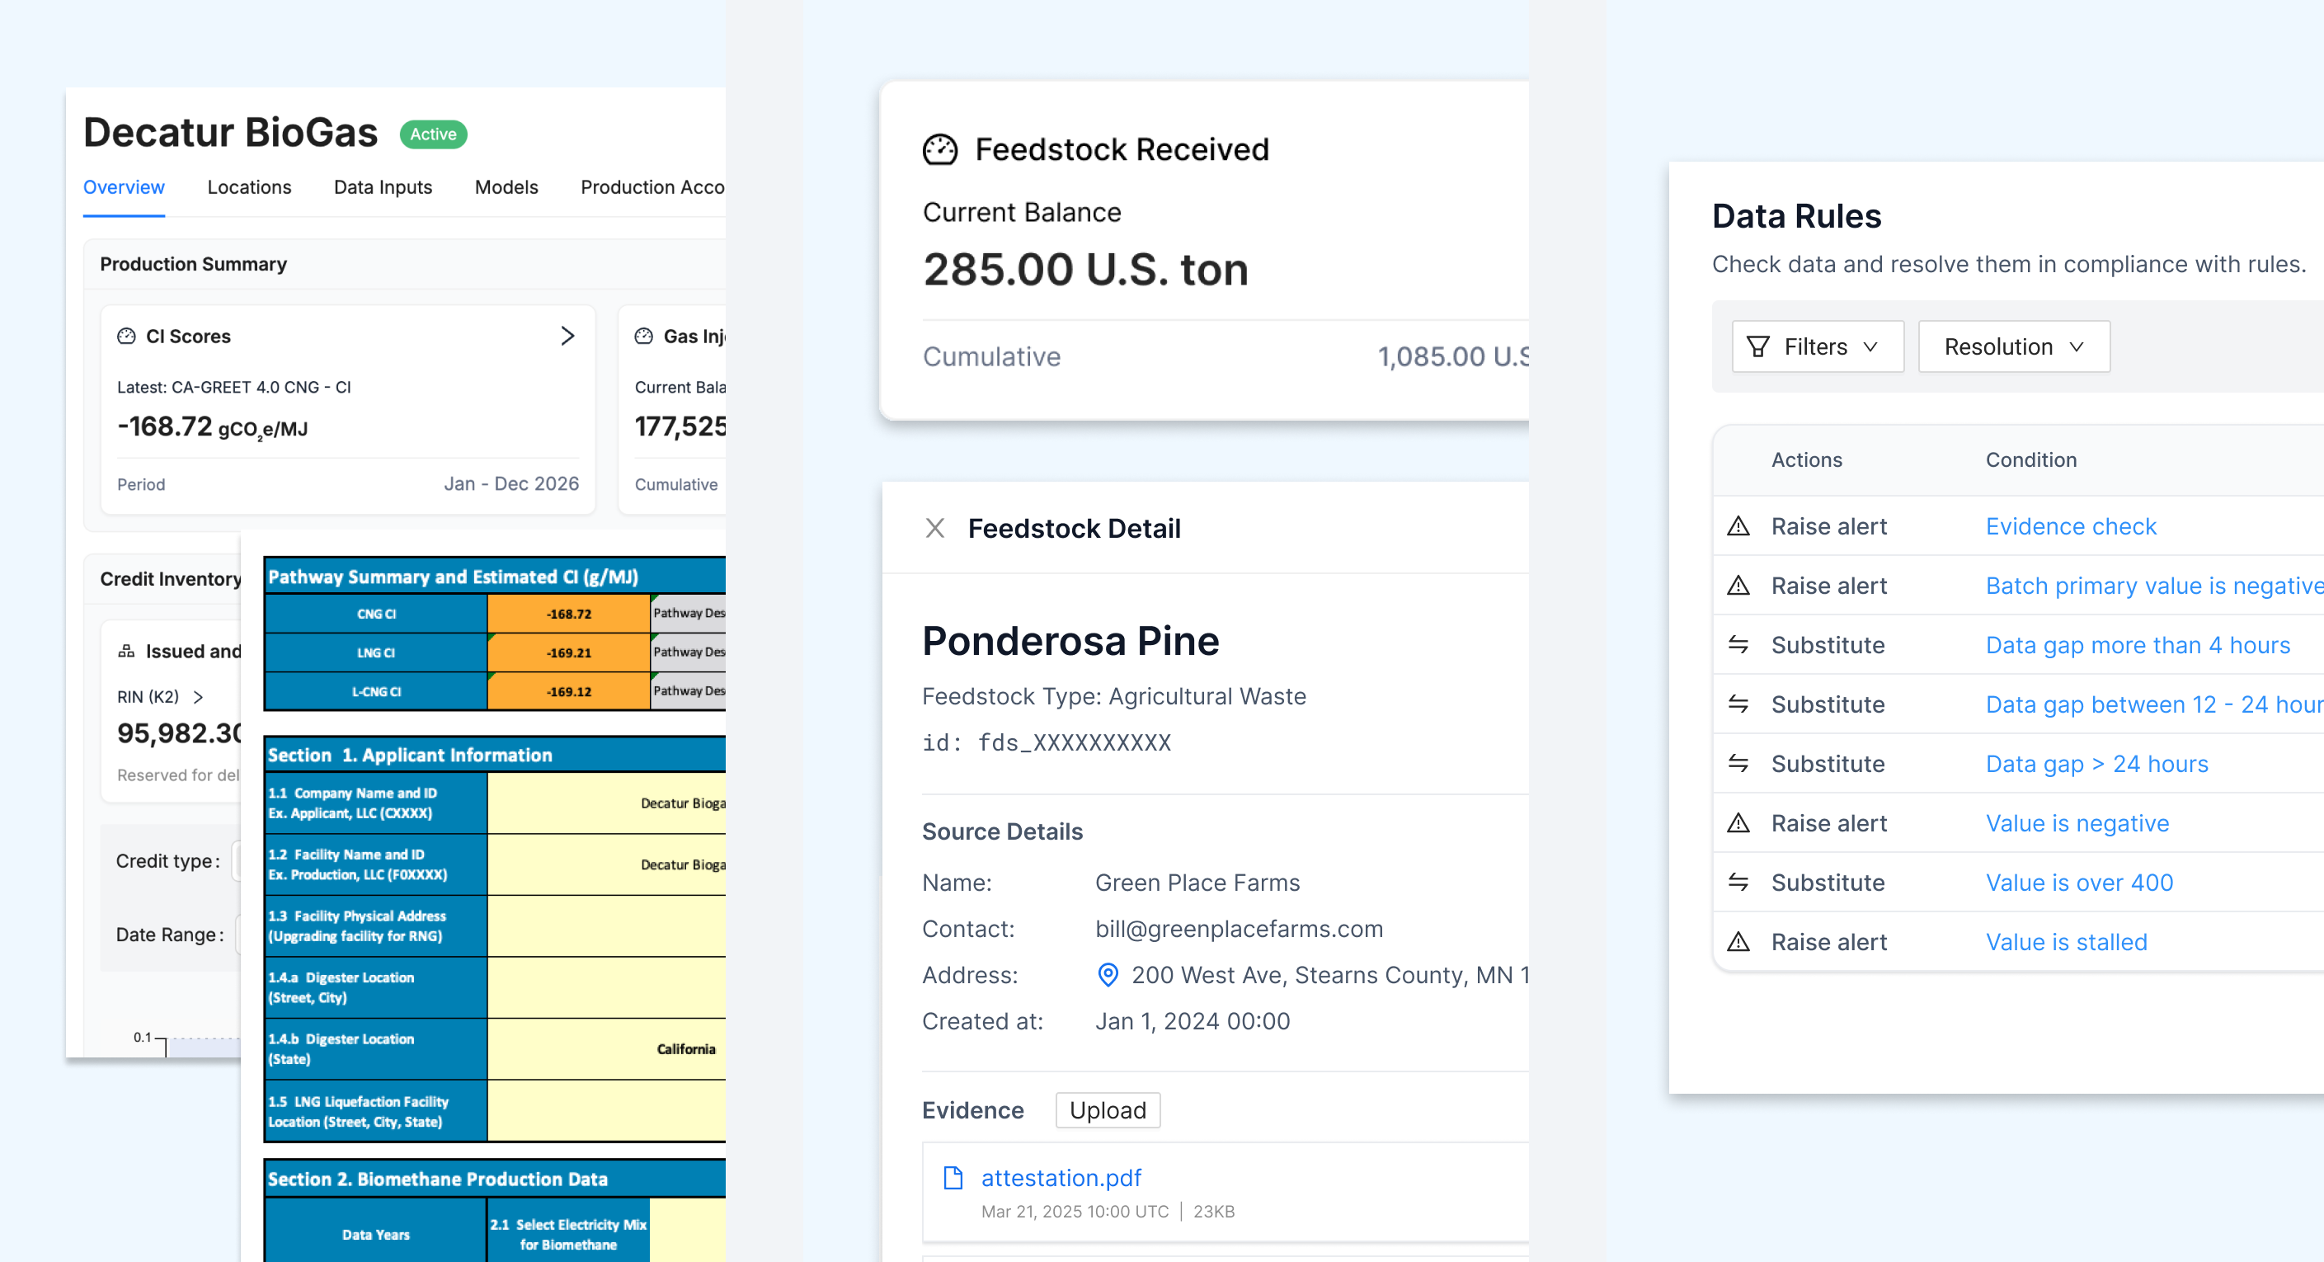2324x1262 pixels.
Task: Switch to the Locations tab
Action: (x=249, y=186)
